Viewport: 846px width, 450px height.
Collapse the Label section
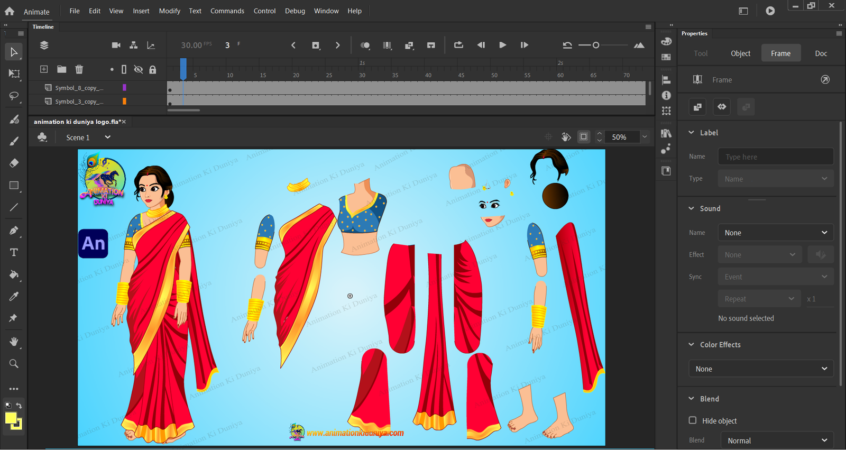[x=692, y=133]
